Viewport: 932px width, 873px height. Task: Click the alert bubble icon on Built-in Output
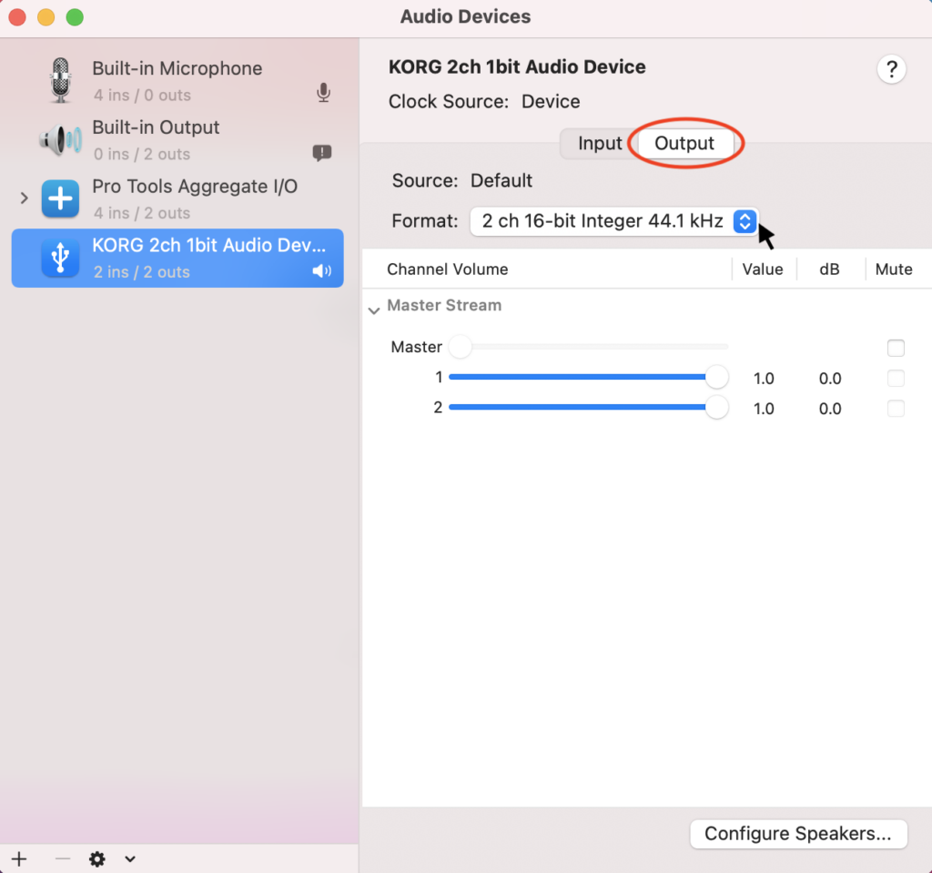(323, 153)
